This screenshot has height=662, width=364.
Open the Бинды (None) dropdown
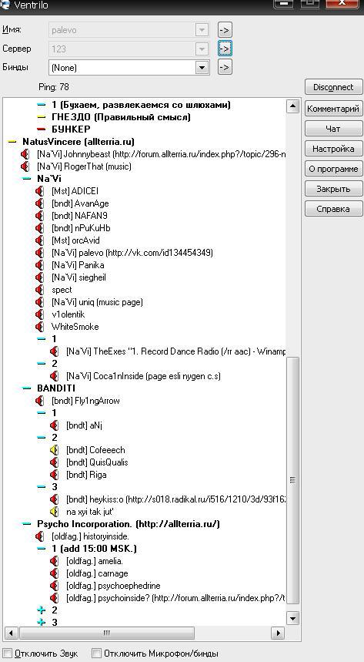click(x=202, y=68)
